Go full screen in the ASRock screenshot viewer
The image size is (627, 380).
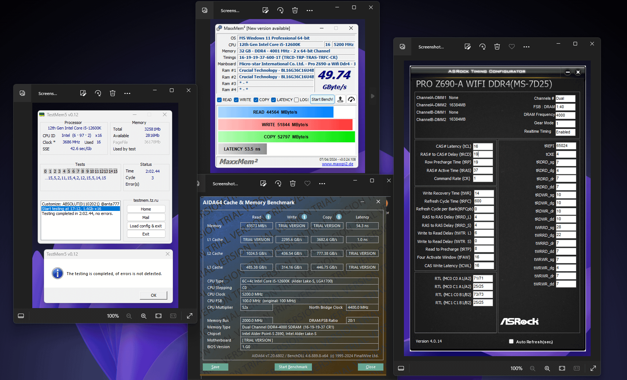(x=593, y=368)
